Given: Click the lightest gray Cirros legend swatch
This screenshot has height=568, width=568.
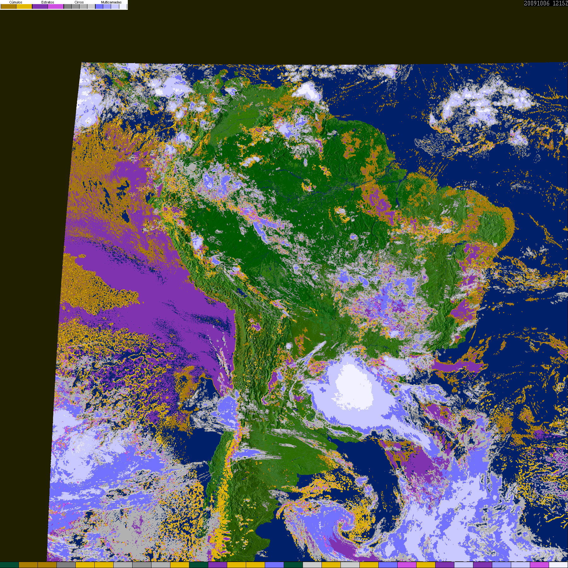Looking at the screenshot, I should pos(91,7).
